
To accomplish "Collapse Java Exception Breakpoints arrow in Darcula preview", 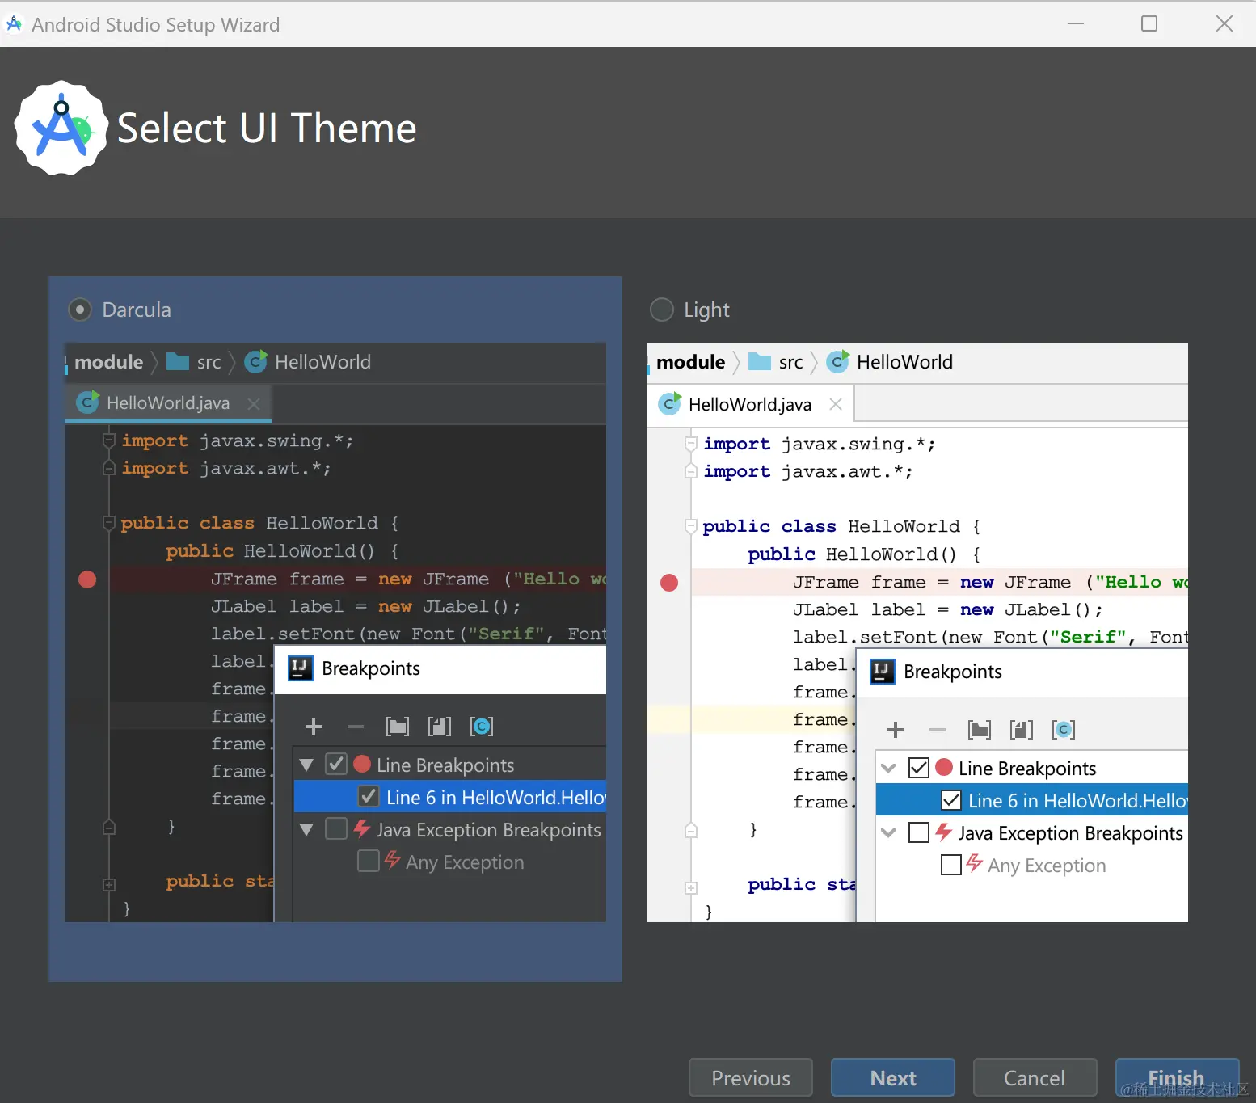I will (306, 829).
